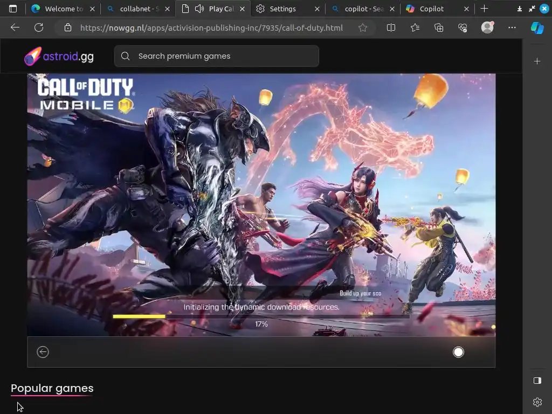Go back to the previous page

15,27
